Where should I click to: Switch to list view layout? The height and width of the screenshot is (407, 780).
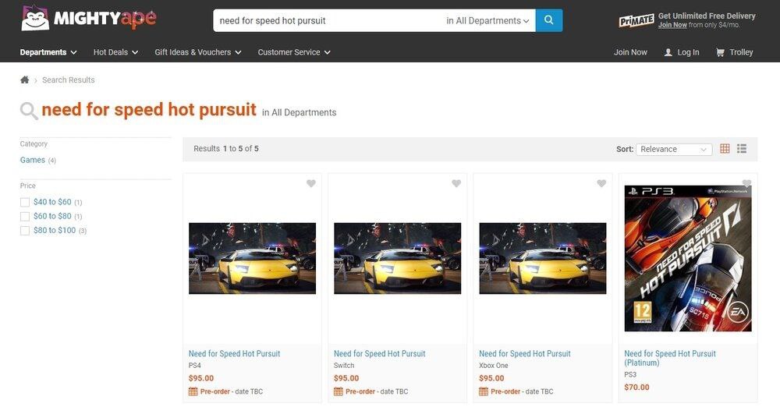pos(742,149)
